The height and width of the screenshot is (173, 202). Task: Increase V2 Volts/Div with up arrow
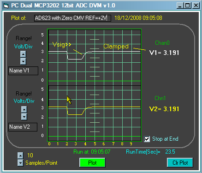click(x=24, y=109)
